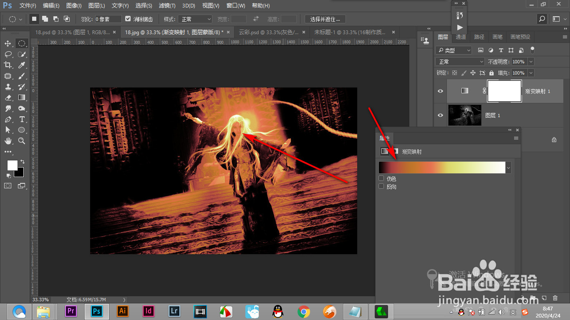Select the Path Selection tool
Viewport: 570px width, 320px height.
pyautogui.click(x=8, y=130)
